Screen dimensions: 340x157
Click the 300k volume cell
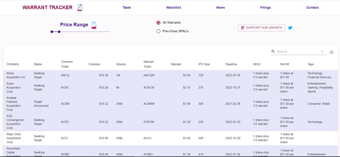coord(119,104)
